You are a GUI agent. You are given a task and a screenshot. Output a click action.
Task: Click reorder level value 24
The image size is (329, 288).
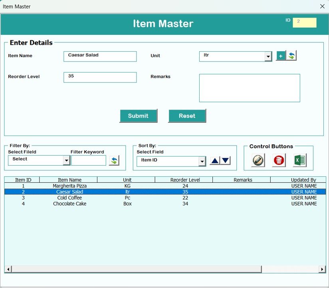pos(185,186)
